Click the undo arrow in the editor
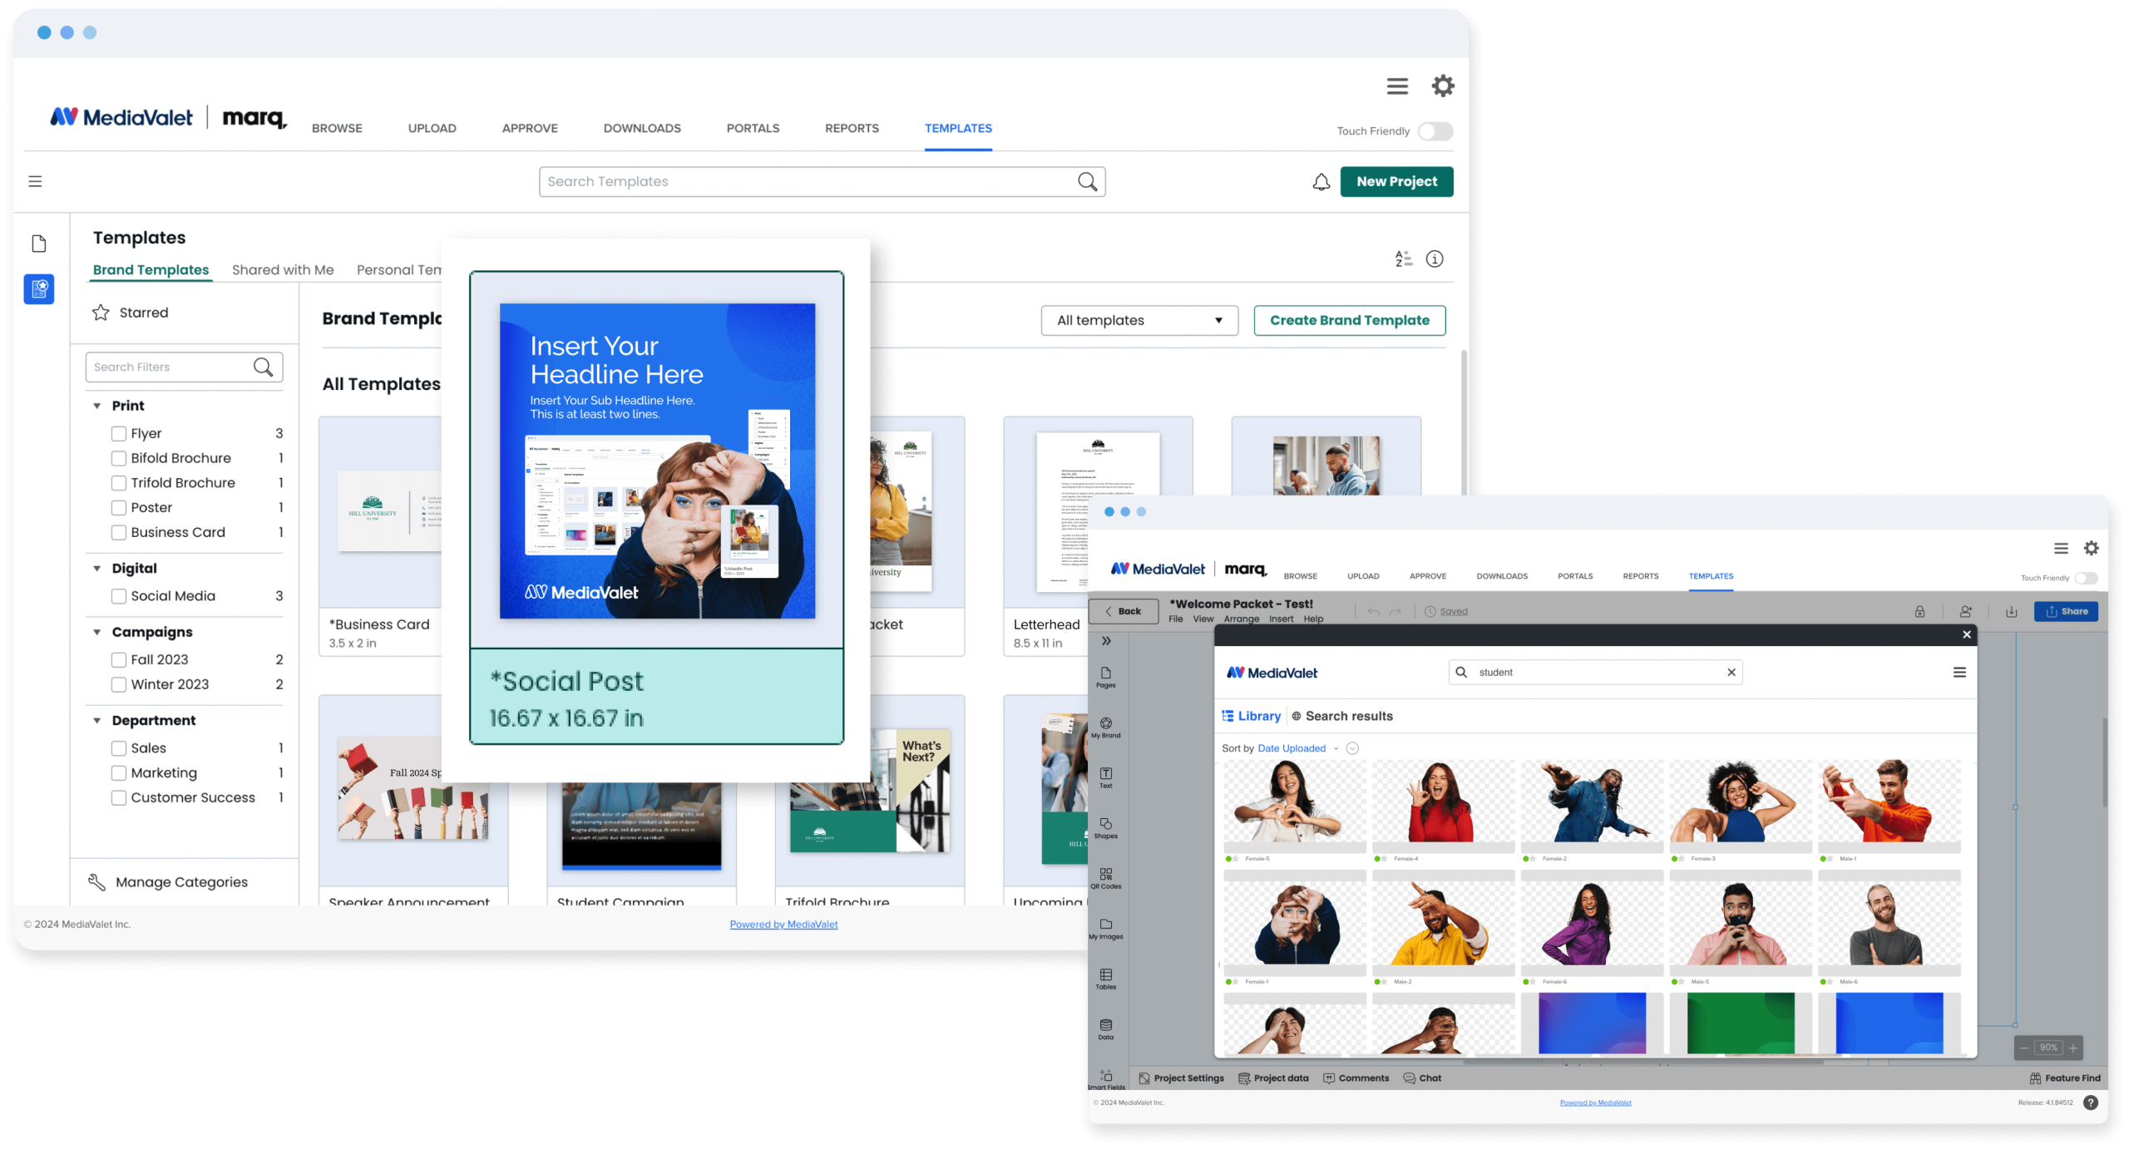Screen dimensions: 2129x1149 (1373, 611)
